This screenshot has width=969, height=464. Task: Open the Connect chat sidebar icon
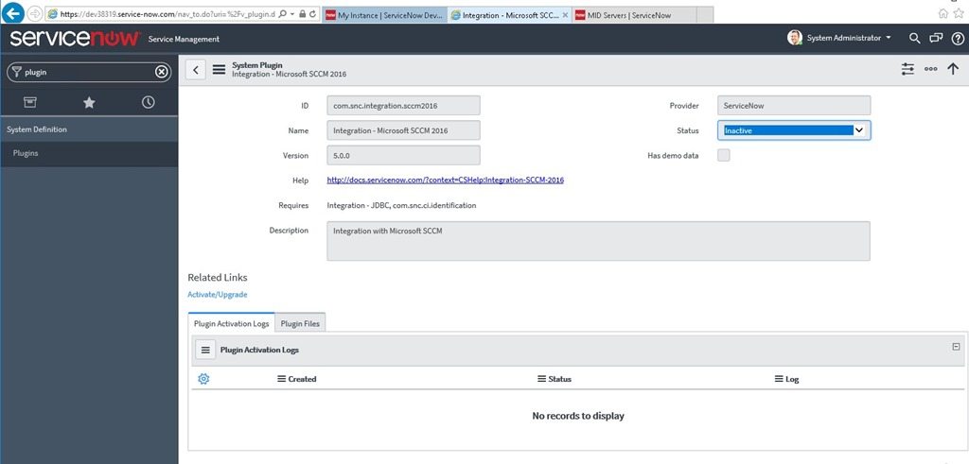click(x=936, y=38)
